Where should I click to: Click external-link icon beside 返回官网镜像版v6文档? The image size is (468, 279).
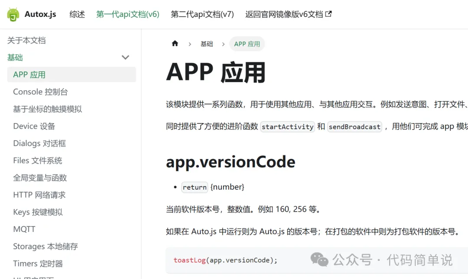coord(328,14)
